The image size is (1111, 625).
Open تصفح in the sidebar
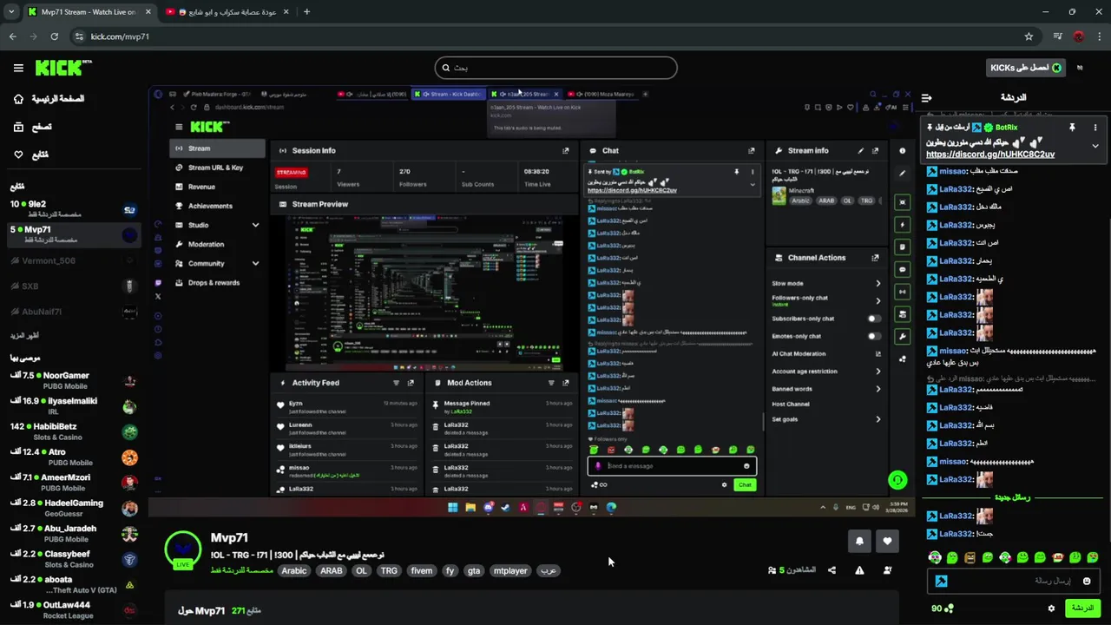click(32, 127)
